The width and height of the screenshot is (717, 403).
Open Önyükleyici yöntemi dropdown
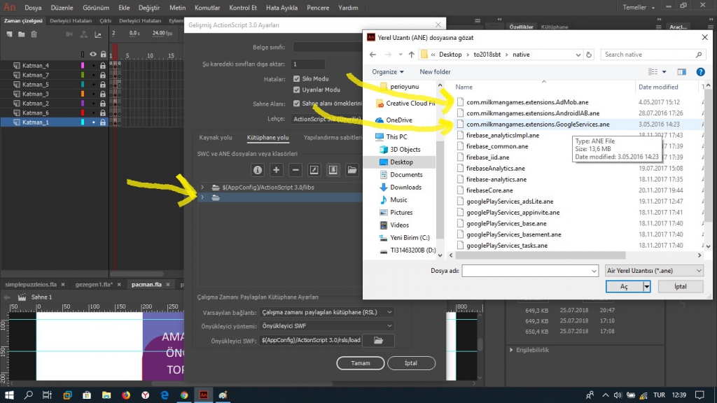tap(326, 326)
